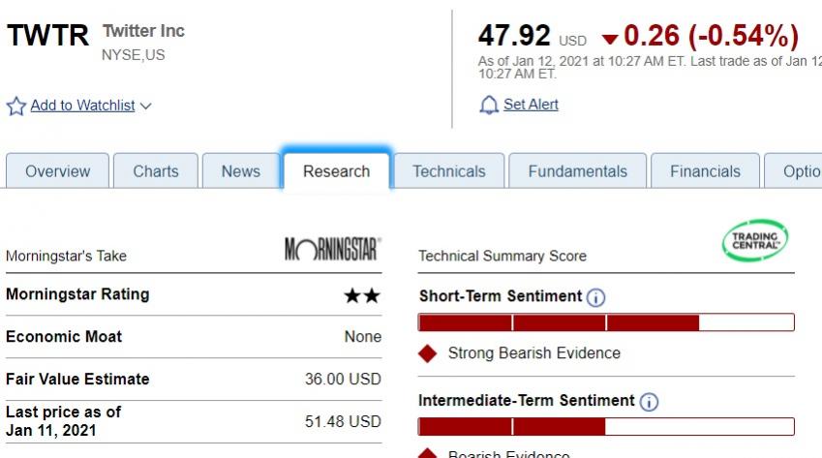Click the Add to Watchlist star icon
822x458 pixels.
[16, 106]
